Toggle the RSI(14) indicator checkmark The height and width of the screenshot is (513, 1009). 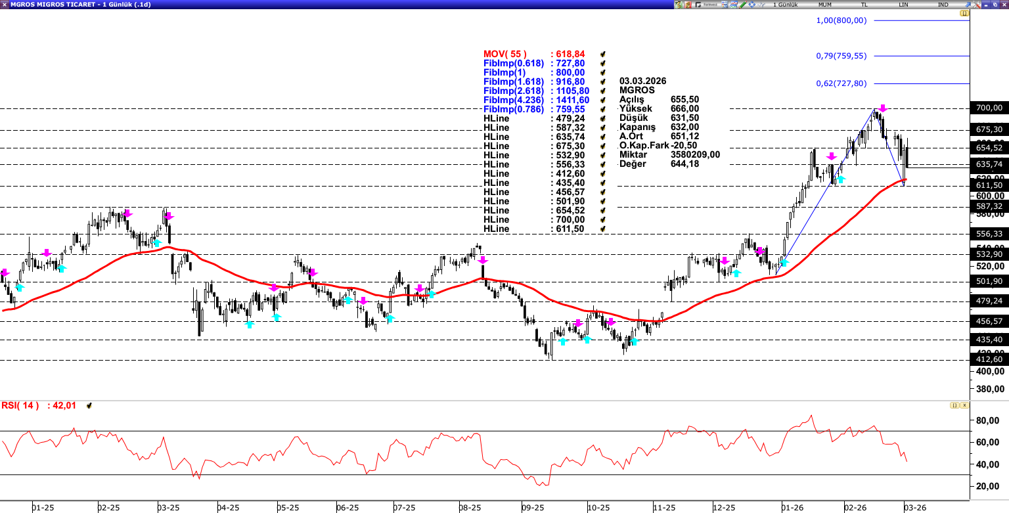pos(89,406)
